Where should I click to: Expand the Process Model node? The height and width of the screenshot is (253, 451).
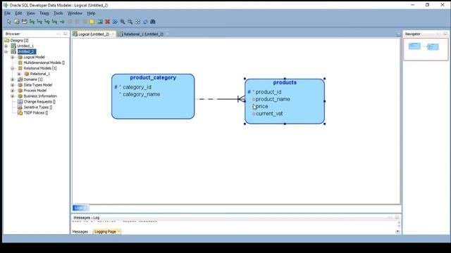pyautogui.click(x=13, y=91)
